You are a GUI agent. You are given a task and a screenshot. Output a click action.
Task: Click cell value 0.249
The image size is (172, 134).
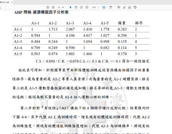pos(53,48)
